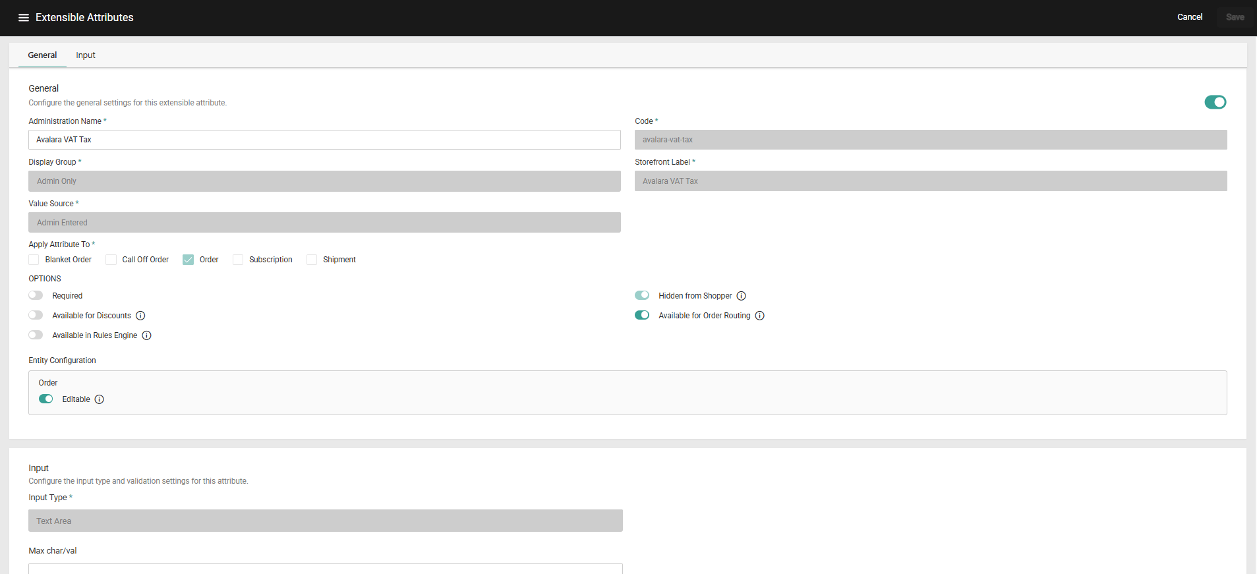Click the Apply Attribute To label
The height and width of the screenshot is (574, 1257).
pyautogui.click(x=59, y=244)
